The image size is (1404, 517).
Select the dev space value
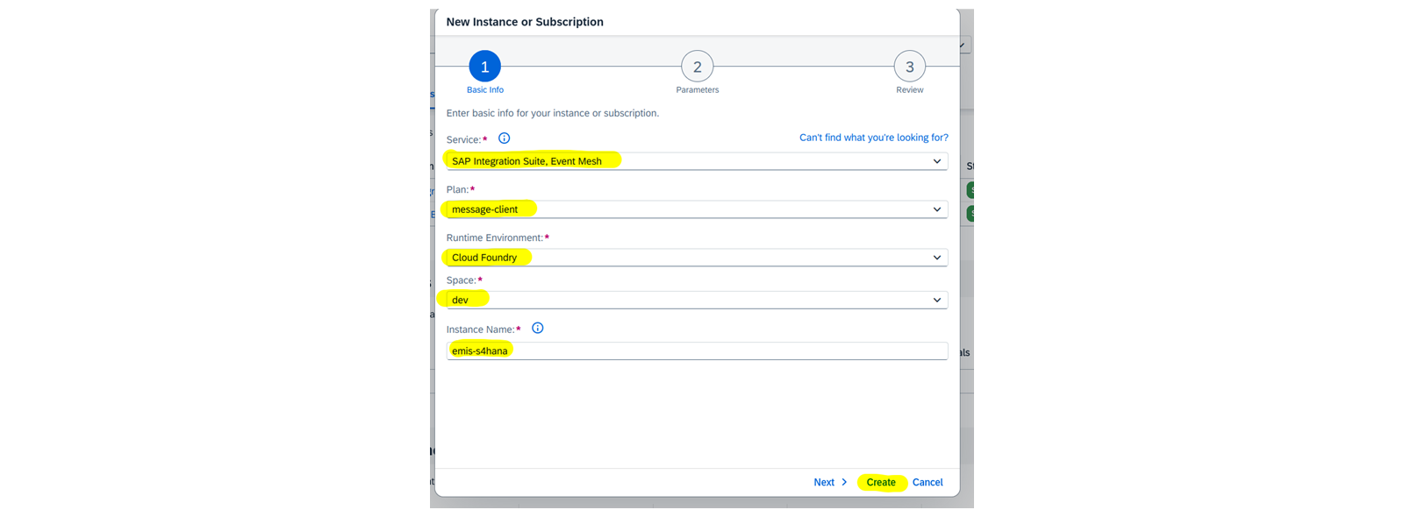click(460, 300)
